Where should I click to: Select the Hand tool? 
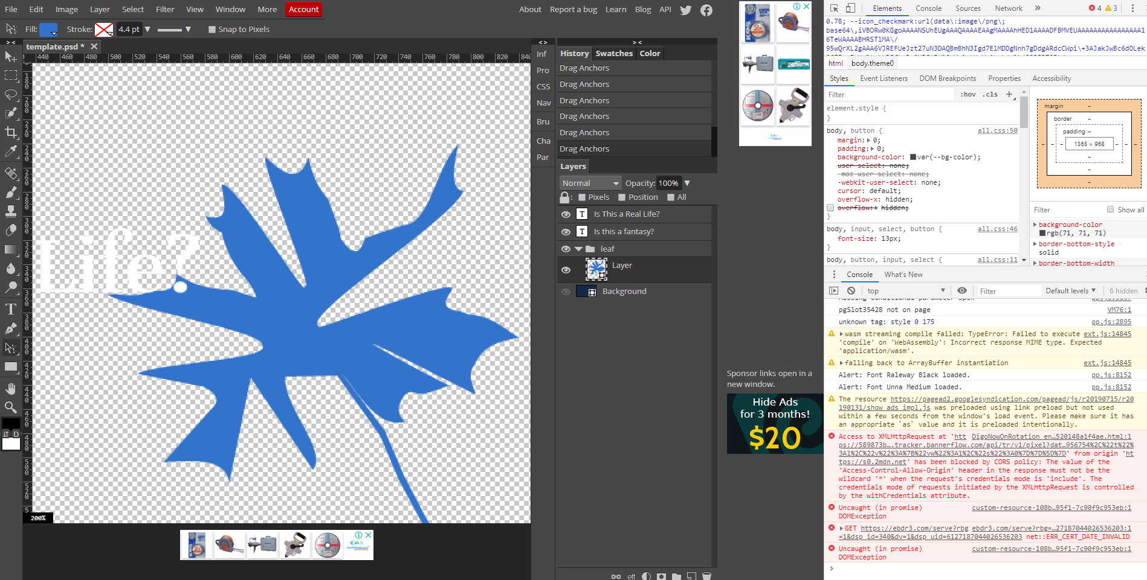[x=11, y=388]
